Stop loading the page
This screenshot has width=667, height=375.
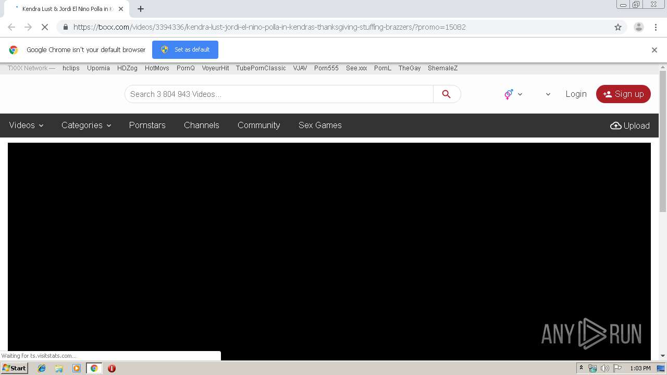(x=45, y=27)
